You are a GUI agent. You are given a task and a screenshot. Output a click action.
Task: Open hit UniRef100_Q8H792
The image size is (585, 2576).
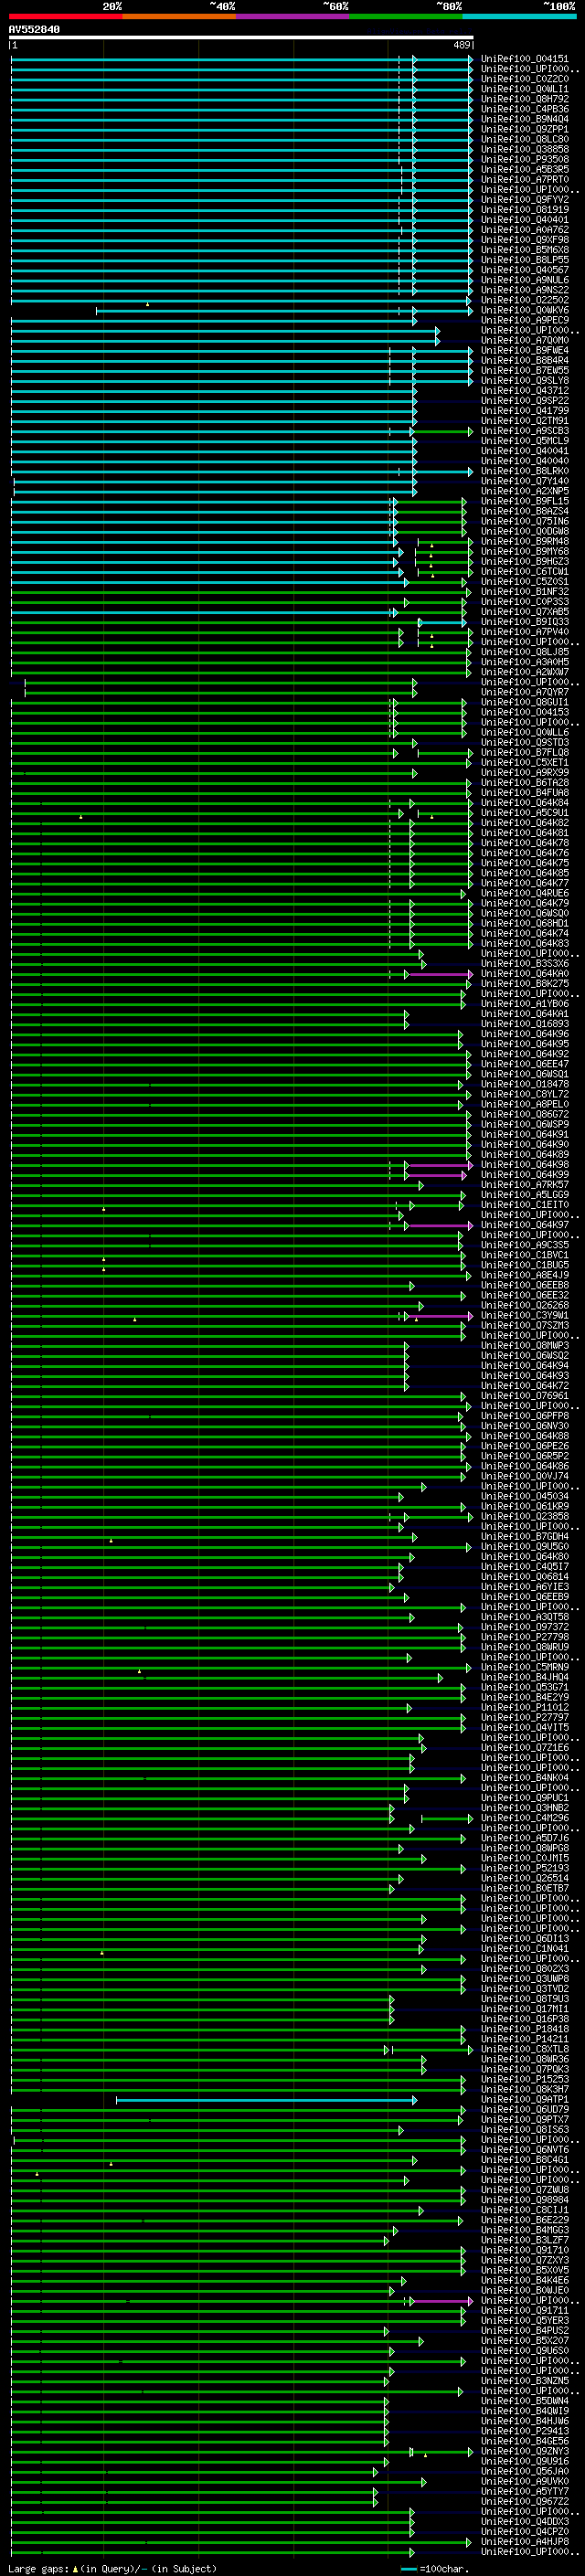point(525,99)
